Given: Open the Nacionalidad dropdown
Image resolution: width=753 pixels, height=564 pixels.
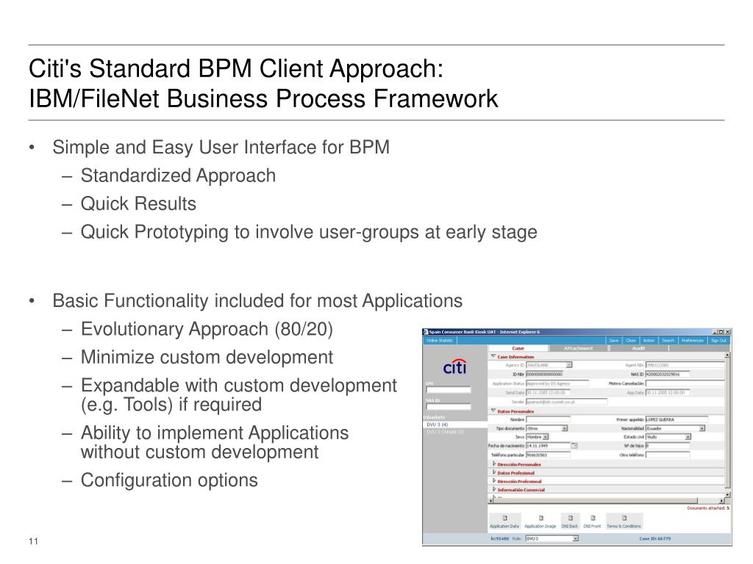Looking at the screenshot, I should (x=702, y=428).
